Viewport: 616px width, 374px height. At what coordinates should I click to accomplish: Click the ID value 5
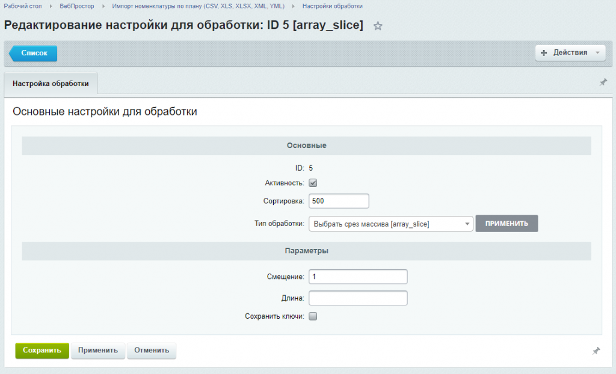[311, 168]
